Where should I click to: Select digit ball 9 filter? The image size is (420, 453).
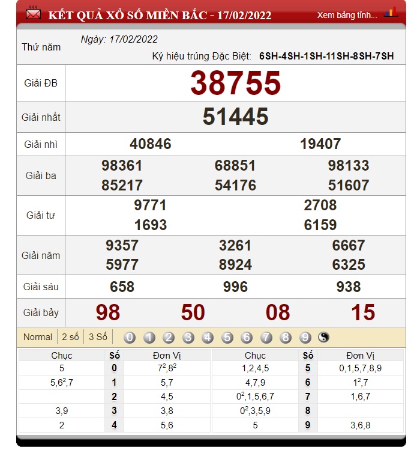click(305, 337)
